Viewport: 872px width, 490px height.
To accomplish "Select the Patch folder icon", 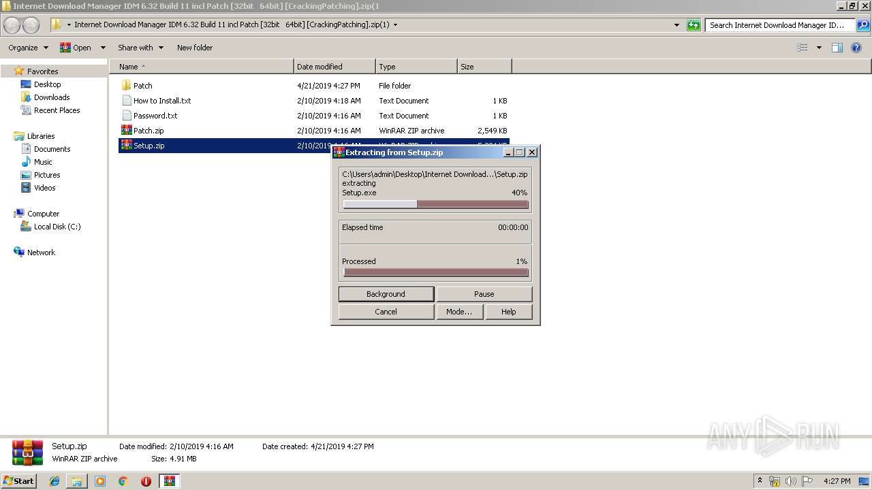I will click(x=126, y=86).
